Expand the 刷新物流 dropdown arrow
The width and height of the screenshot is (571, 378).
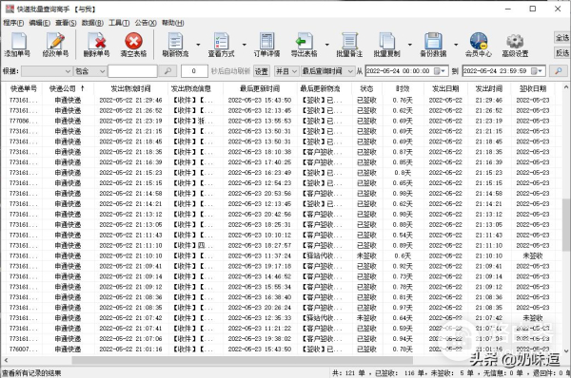tap(198, 45)
